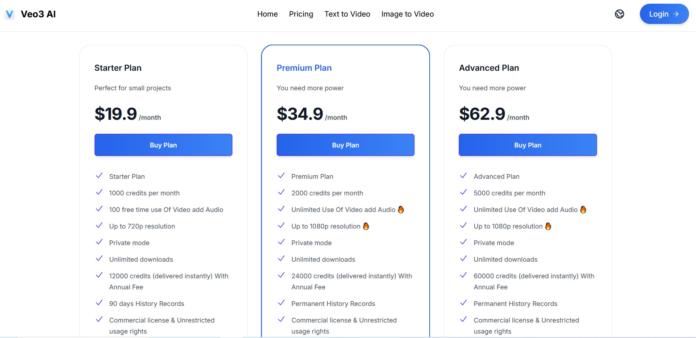This screenshot has height=338, width=696.
Task: Open the globe language selector icon
Action: click(x=620, y=14)
